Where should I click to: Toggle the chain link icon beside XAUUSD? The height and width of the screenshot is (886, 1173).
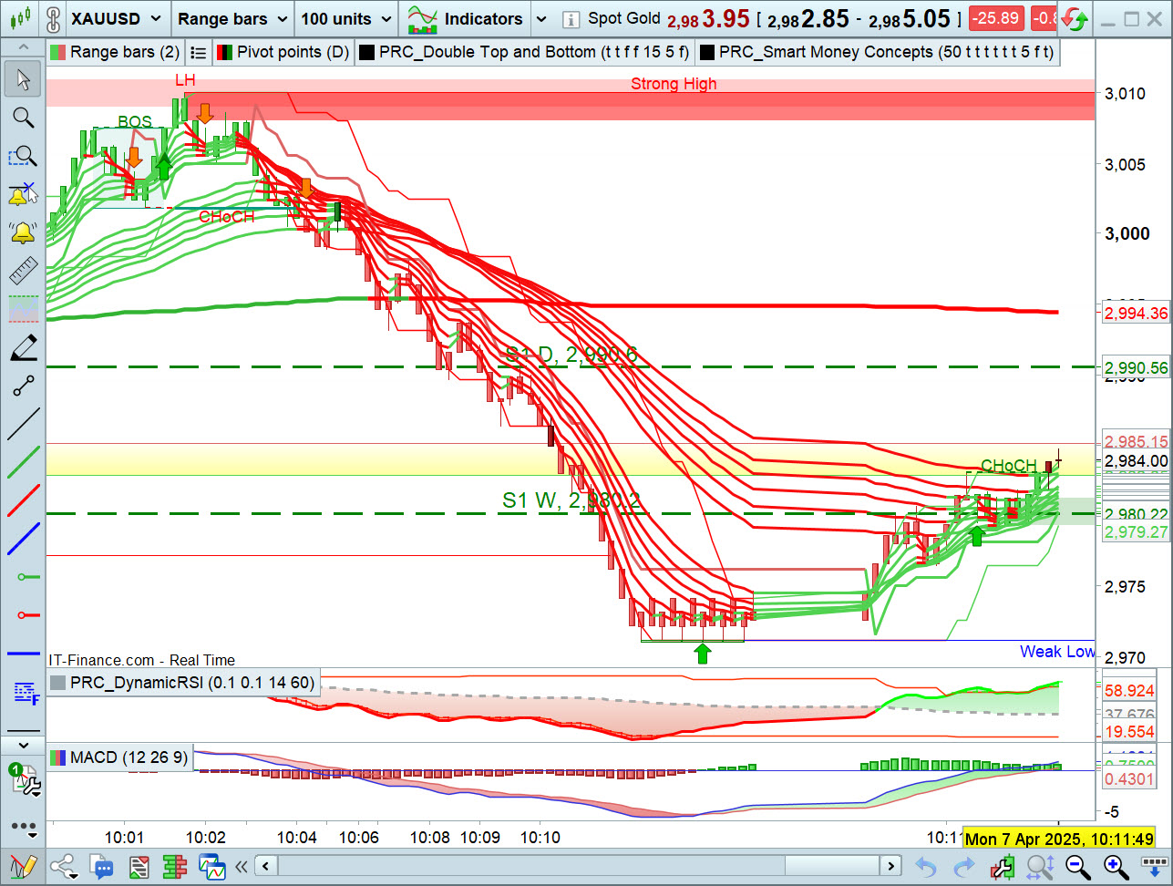pos(54,18)
